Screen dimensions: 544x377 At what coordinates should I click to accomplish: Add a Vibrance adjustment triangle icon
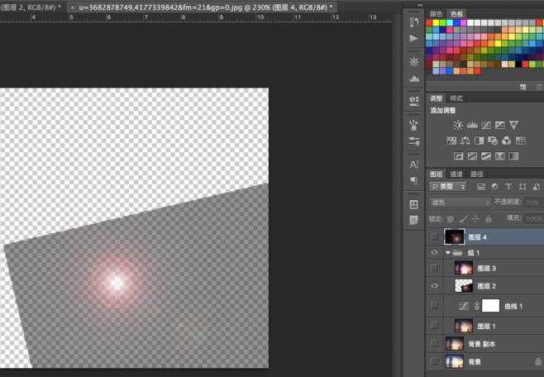pos(513,125)
